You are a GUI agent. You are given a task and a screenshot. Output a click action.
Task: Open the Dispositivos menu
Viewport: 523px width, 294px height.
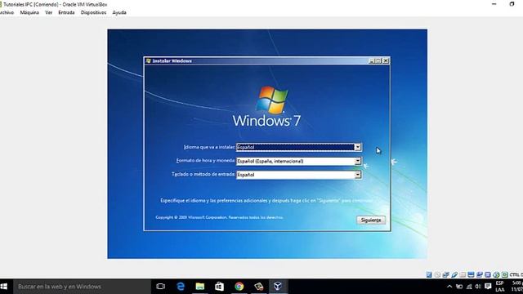(x=93, y=12)
